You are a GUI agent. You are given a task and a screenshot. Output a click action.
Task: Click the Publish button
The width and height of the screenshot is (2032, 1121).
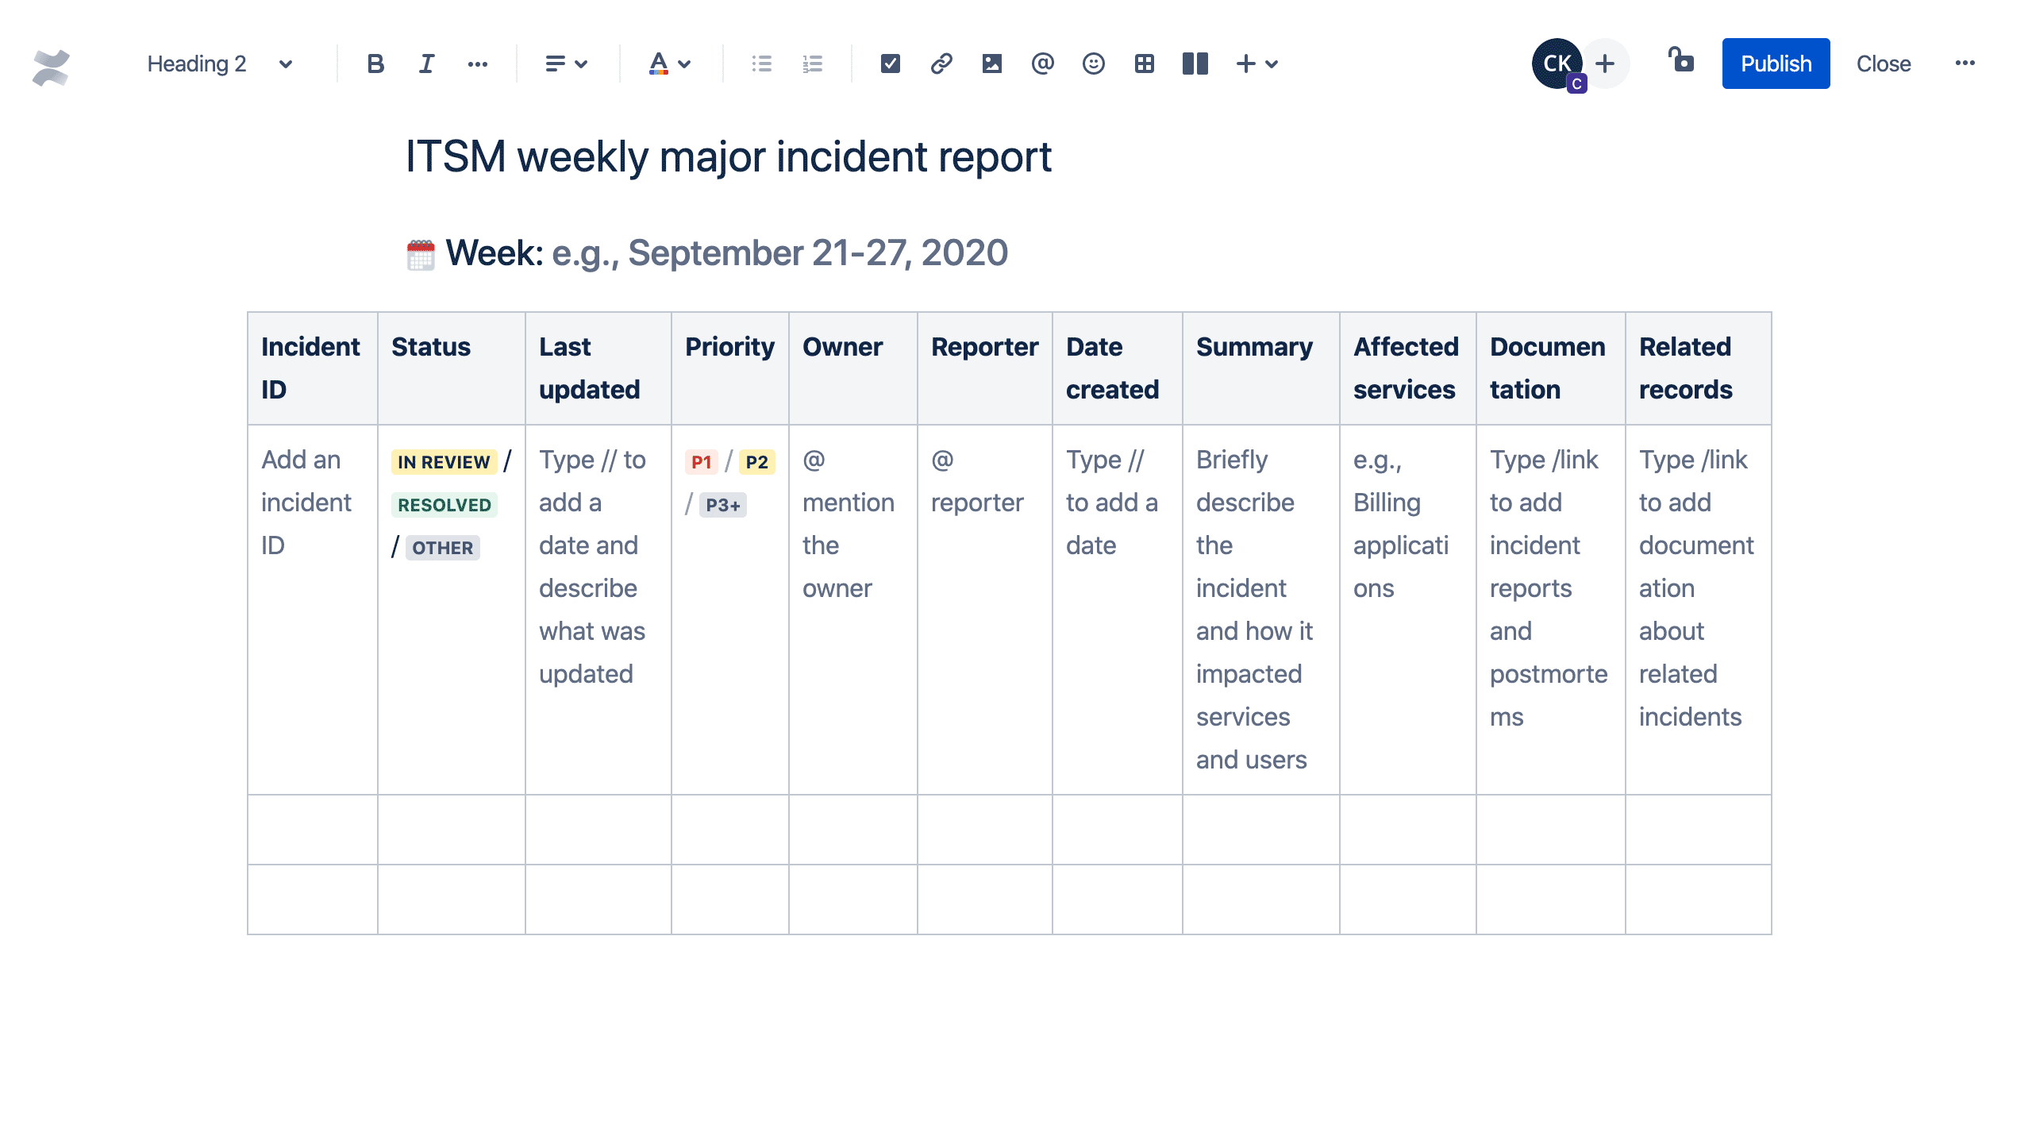pos(1780,64)
